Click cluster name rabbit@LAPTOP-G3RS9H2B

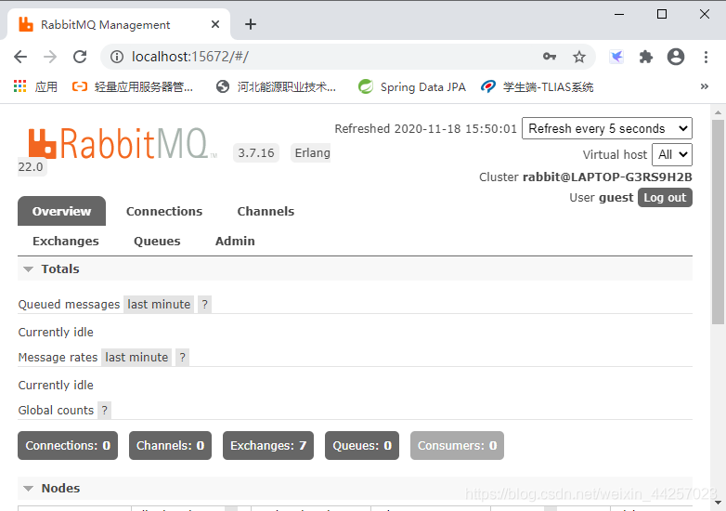[x=607, y=177]
